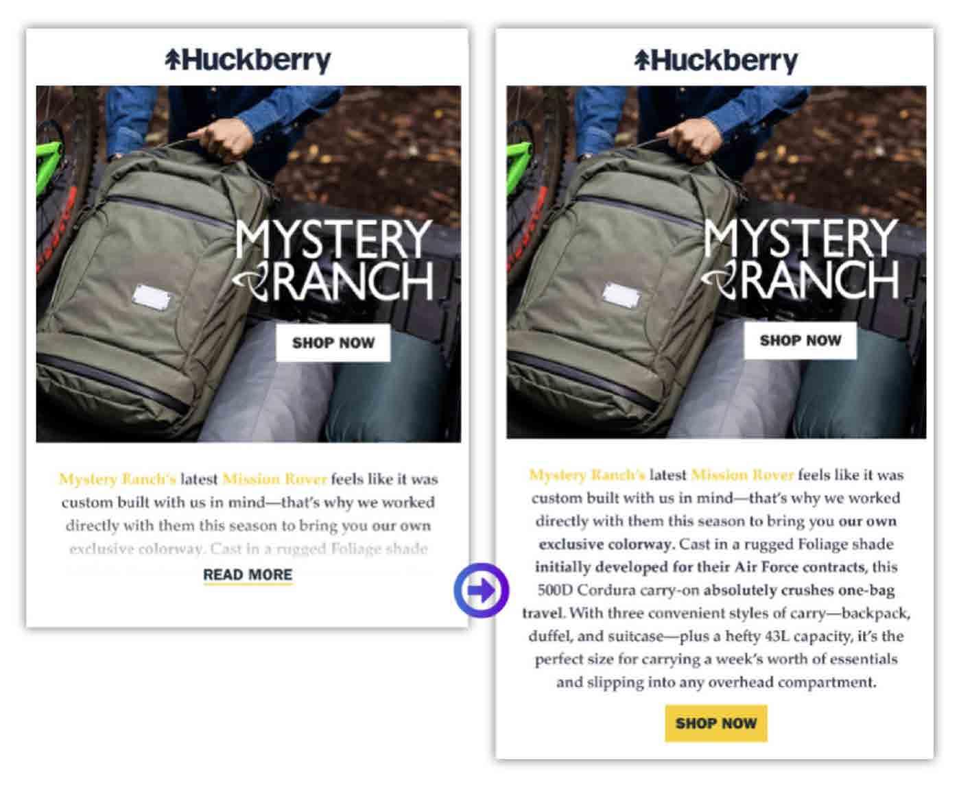959x785 pixels.
Task: Click the Mystery Ranch logo on left image
Action: 333,259
